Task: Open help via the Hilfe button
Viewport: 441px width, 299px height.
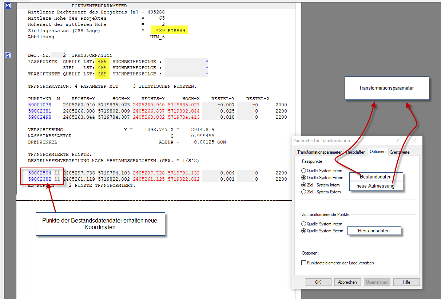Action: pyautogui.click(x=406, y=282)
